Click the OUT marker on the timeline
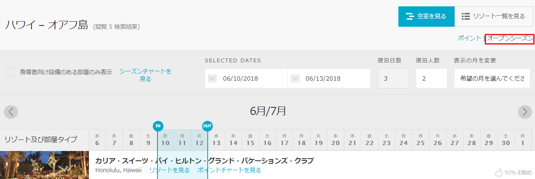Screen dimensions: 535x179 [207, 126]
